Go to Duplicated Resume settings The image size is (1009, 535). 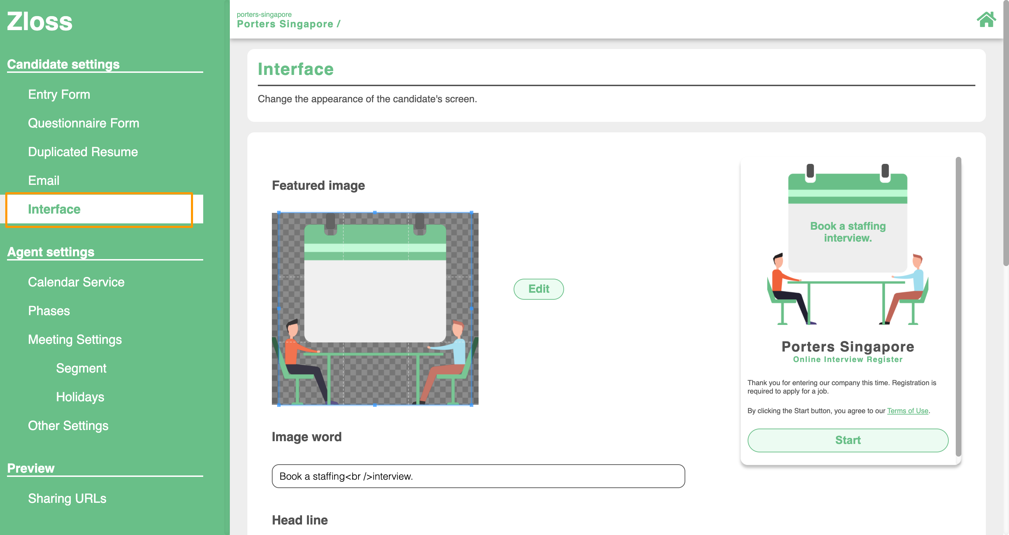point(83,152)
